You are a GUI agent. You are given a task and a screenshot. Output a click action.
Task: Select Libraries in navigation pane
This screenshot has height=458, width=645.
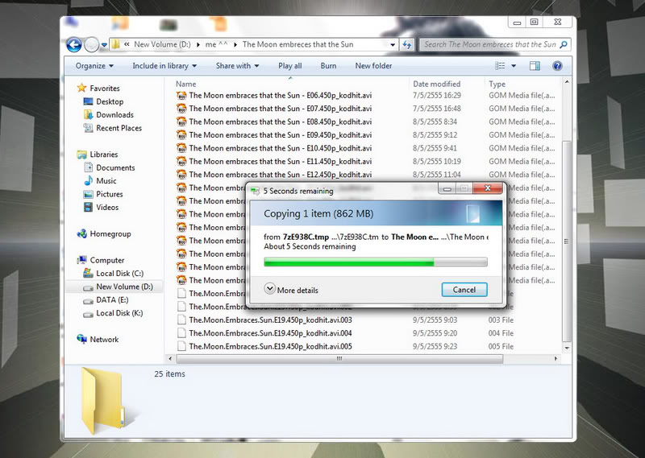click(104, 154)
